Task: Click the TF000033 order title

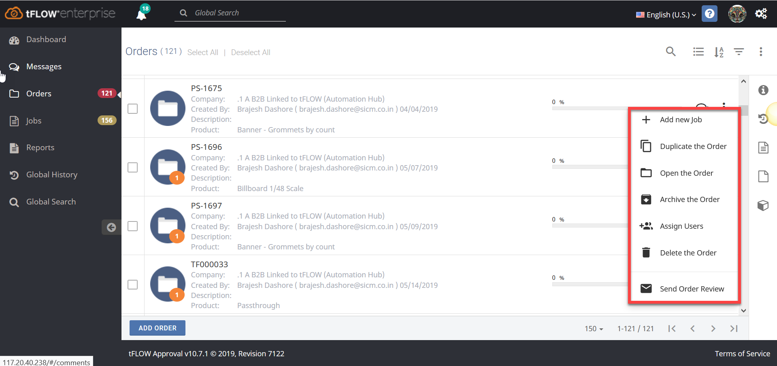Action: [x=209, y=264]
